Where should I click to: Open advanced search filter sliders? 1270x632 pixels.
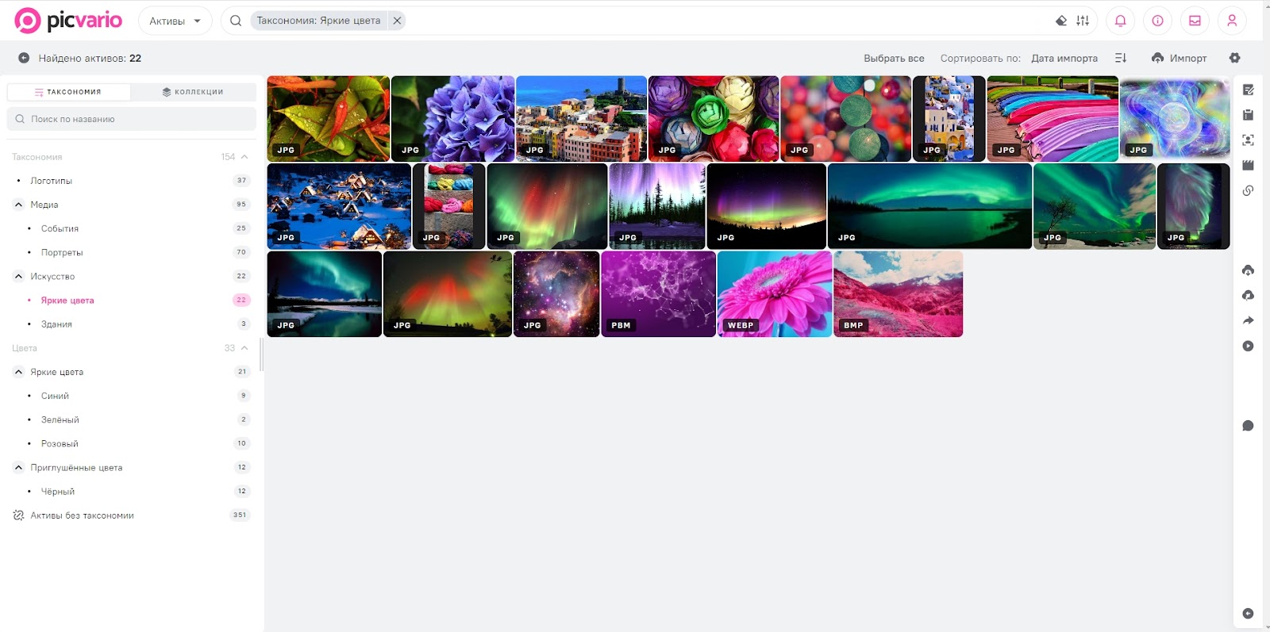click(x=1083, y=21)
